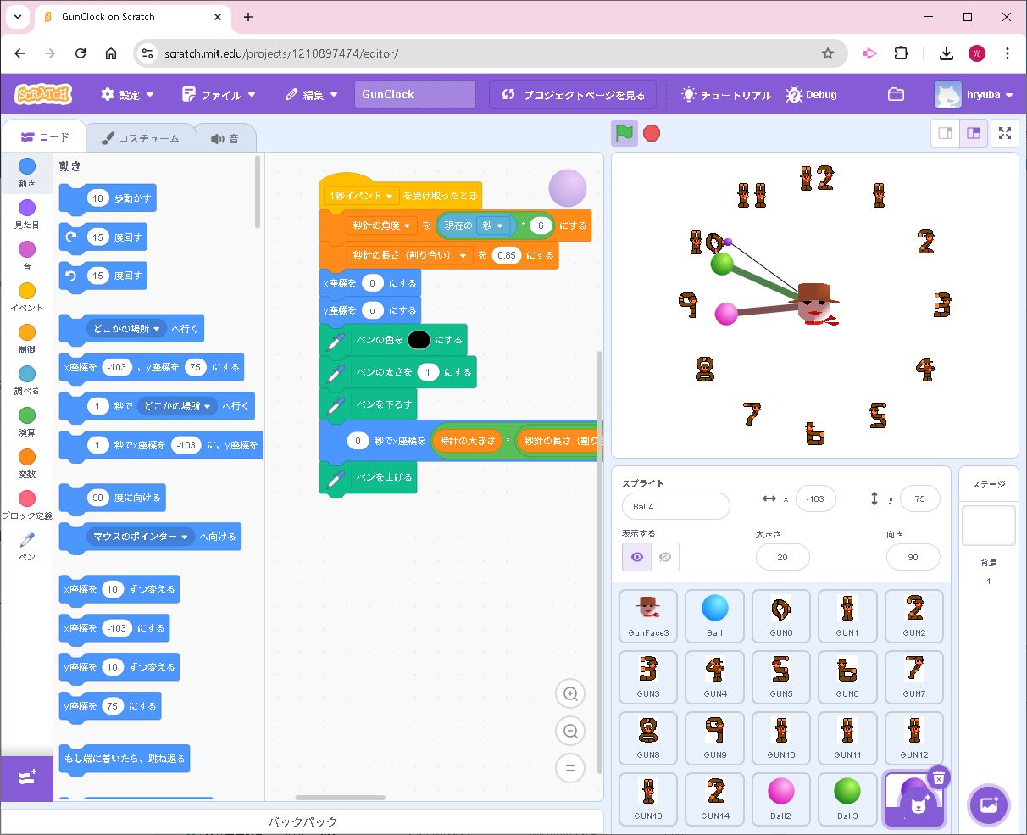The width and height of the screenshot is (1027, 835).
Task: Open the add extension button
Action: (x=26, y=777)
